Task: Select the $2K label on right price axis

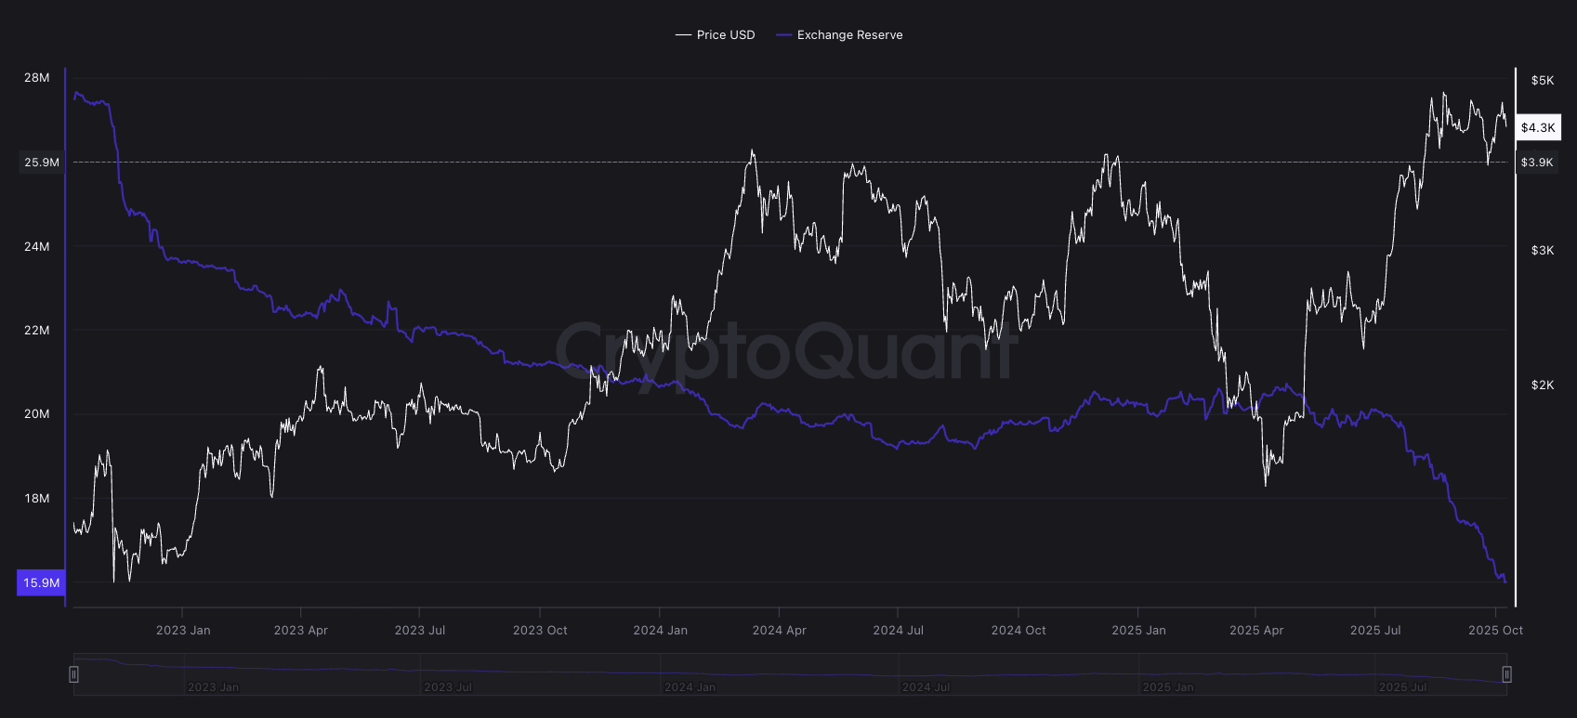Action: 1543,385
